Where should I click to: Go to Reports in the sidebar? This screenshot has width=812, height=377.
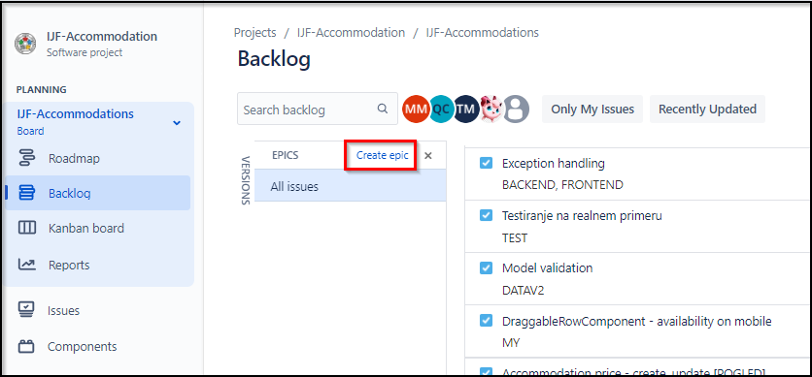[69, 265]
